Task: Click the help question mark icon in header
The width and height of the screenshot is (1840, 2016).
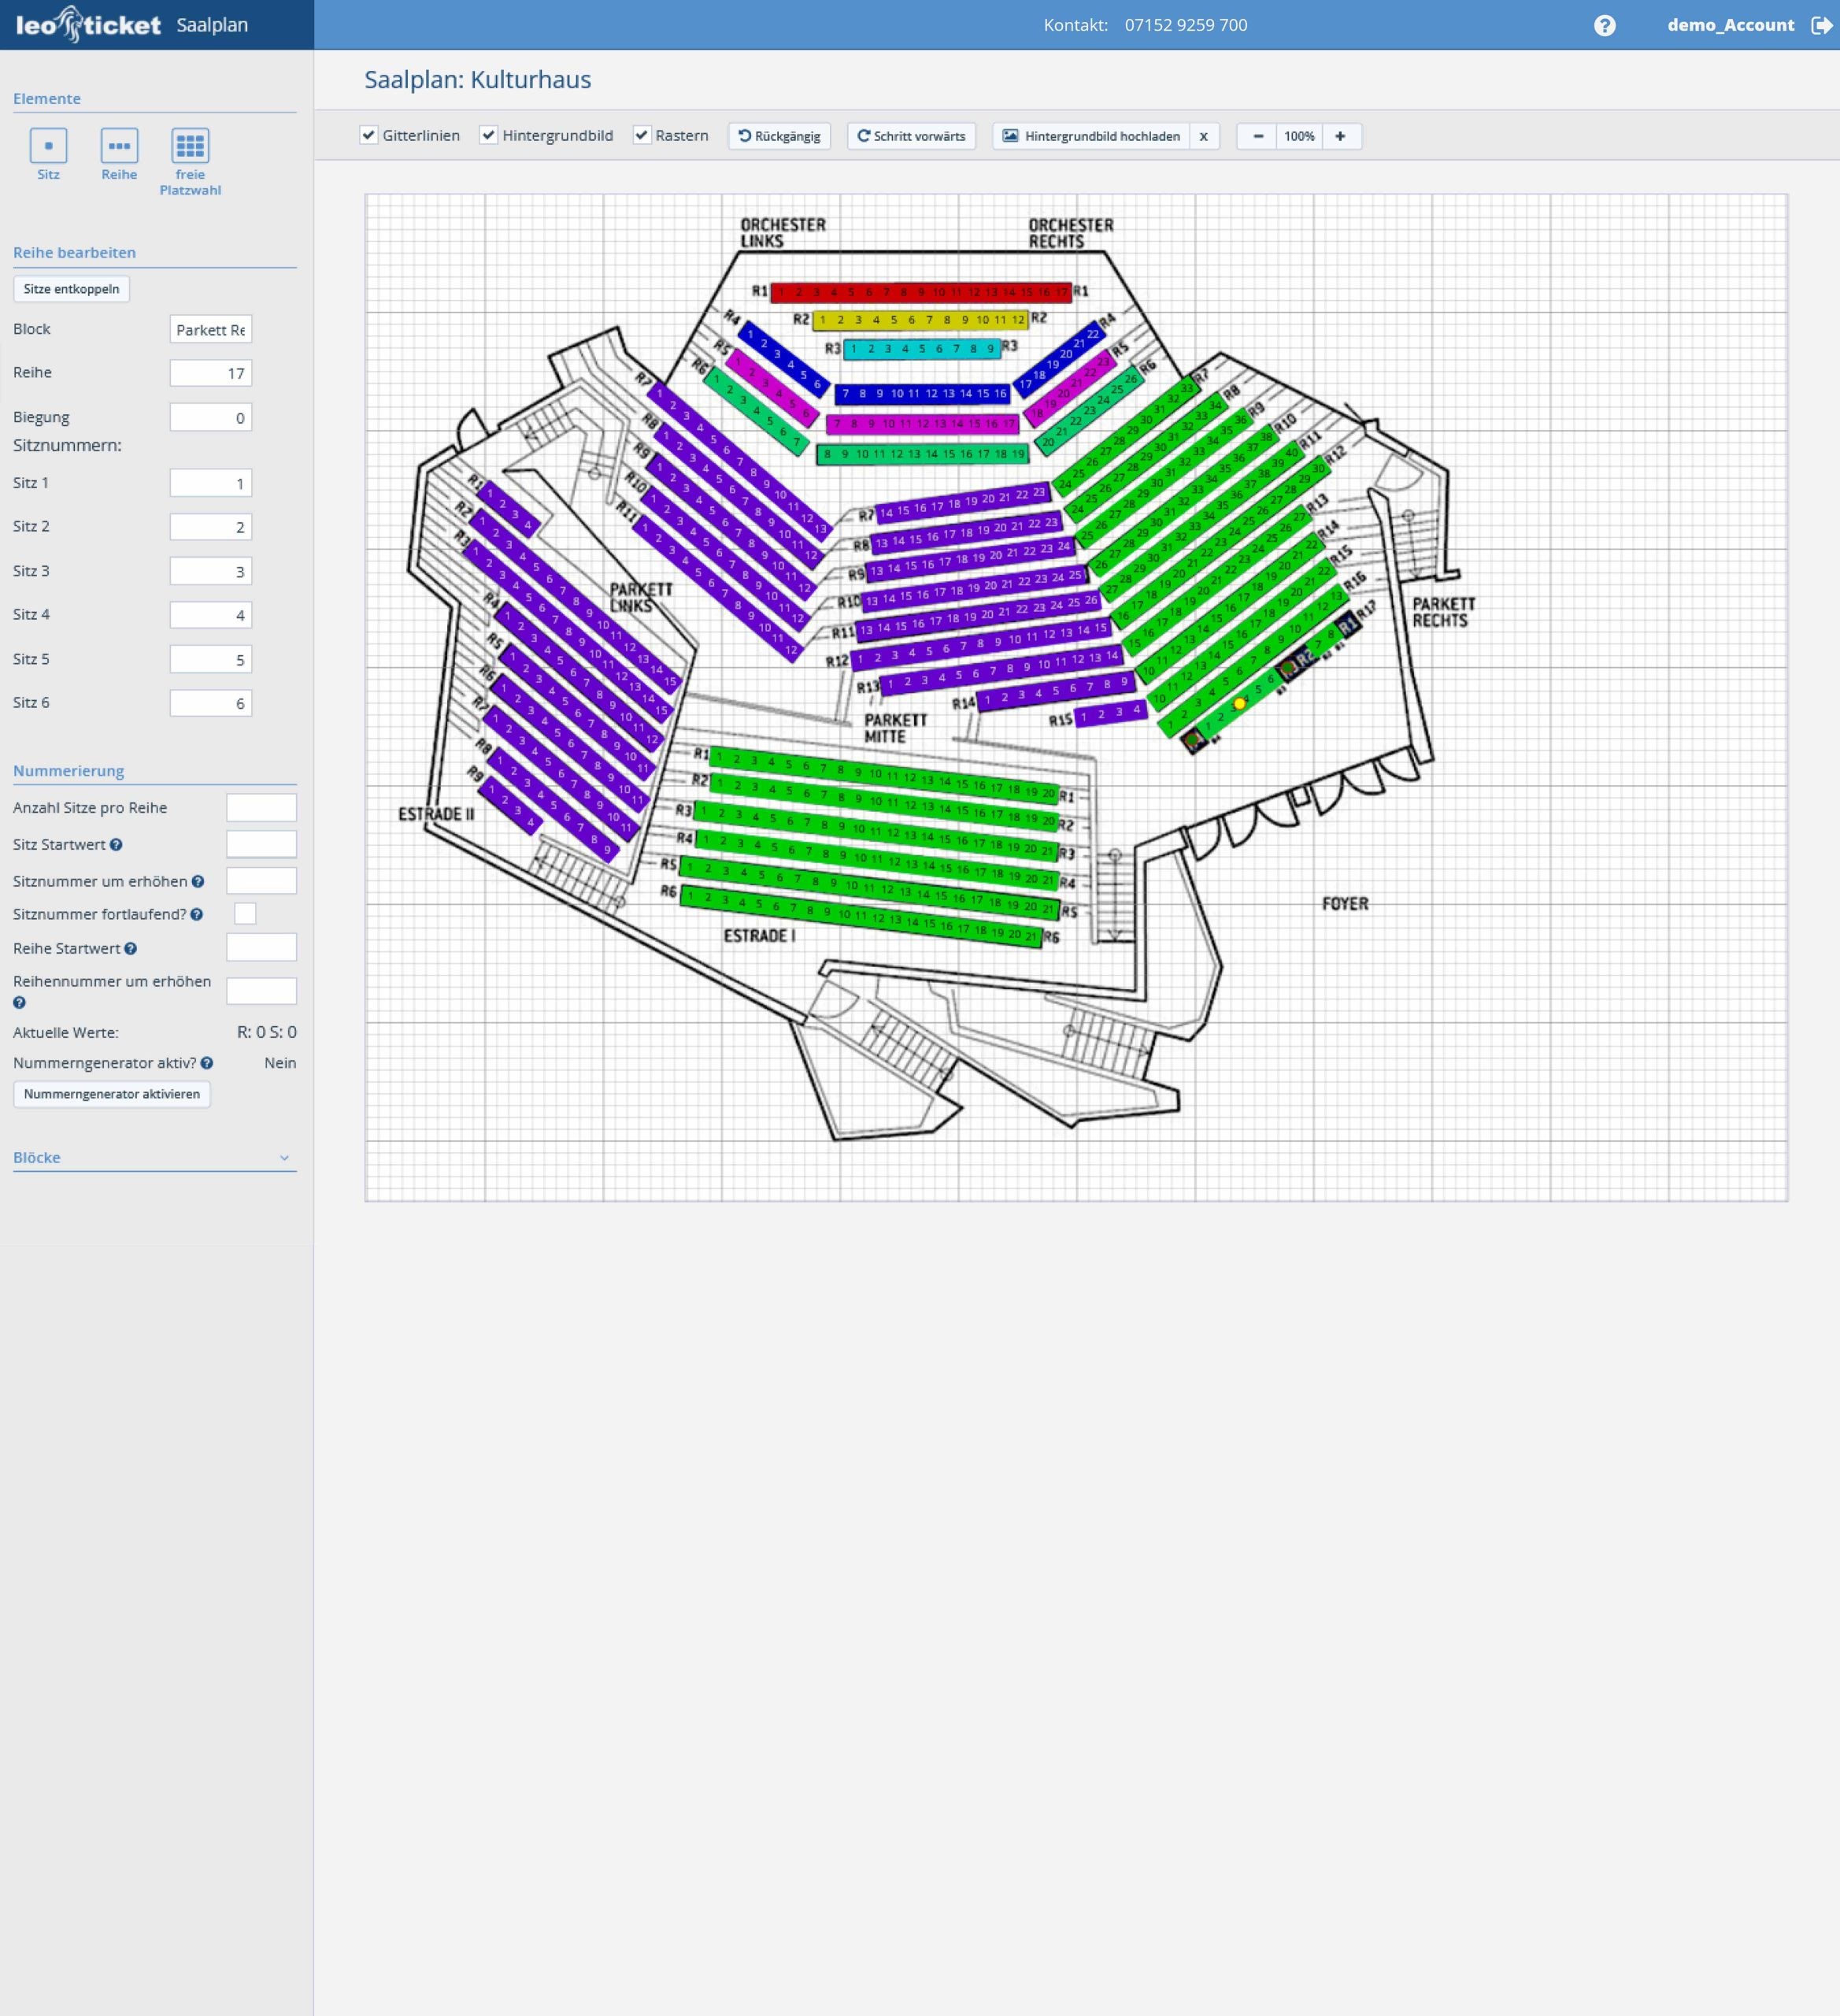Action: point(1604,25)
